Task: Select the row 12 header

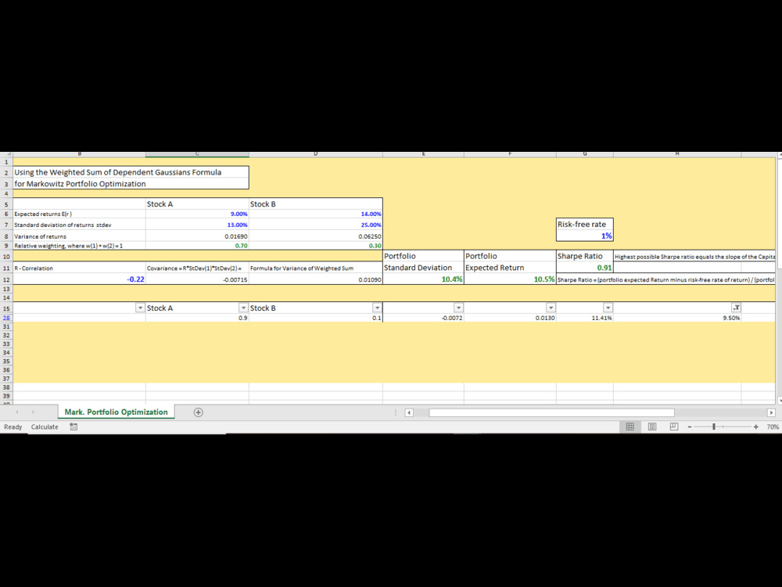Action: pos(6,279)
